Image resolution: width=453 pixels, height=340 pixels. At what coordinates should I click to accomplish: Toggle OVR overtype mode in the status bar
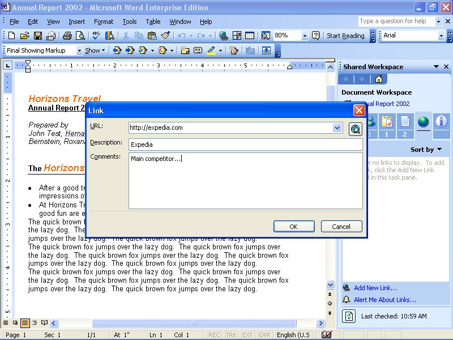(x=264, y=335)
